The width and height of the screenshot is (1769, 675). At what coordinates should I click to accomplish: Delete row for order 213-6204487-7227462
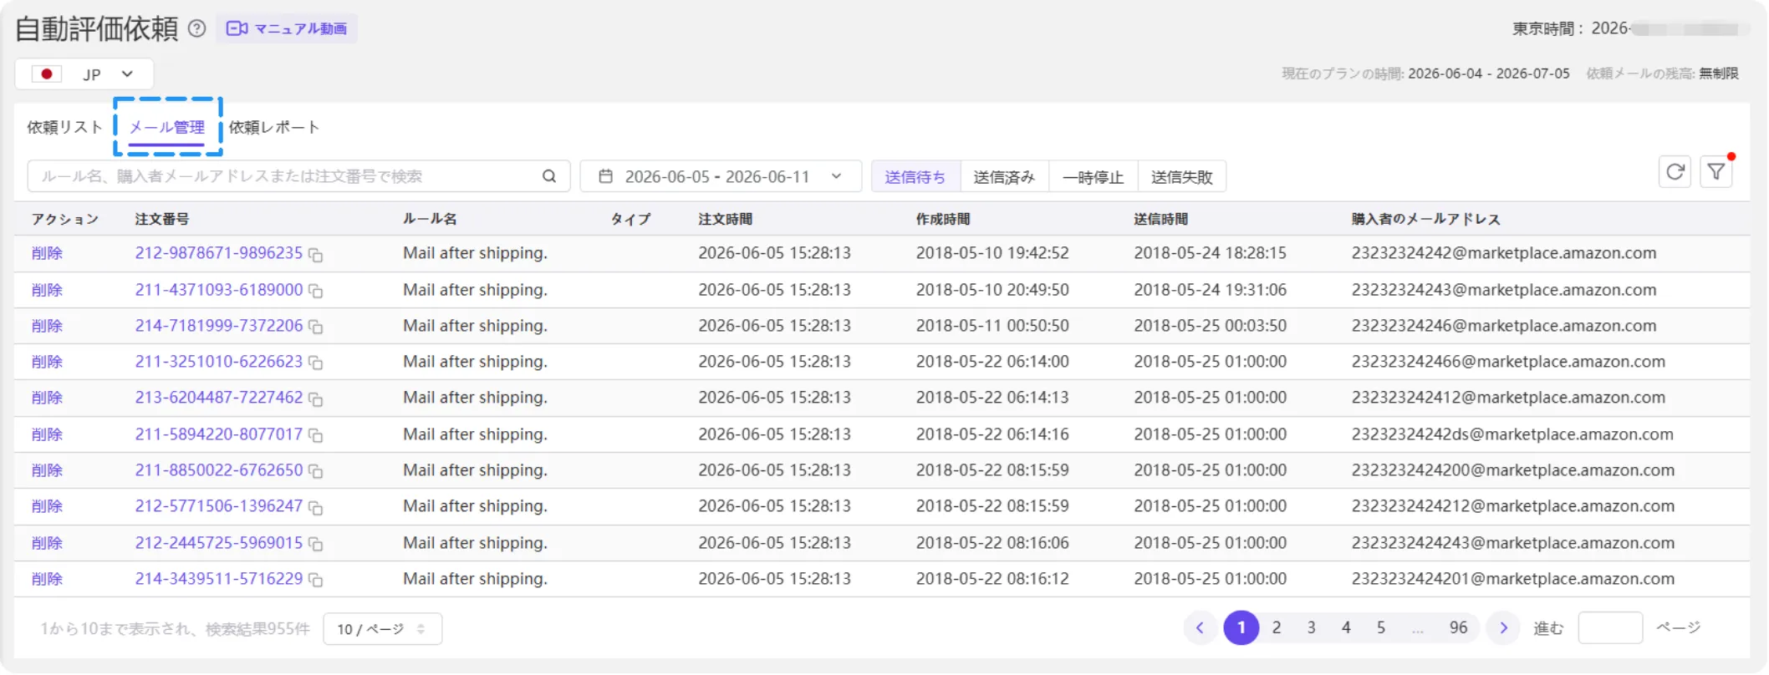click(48, 398)
